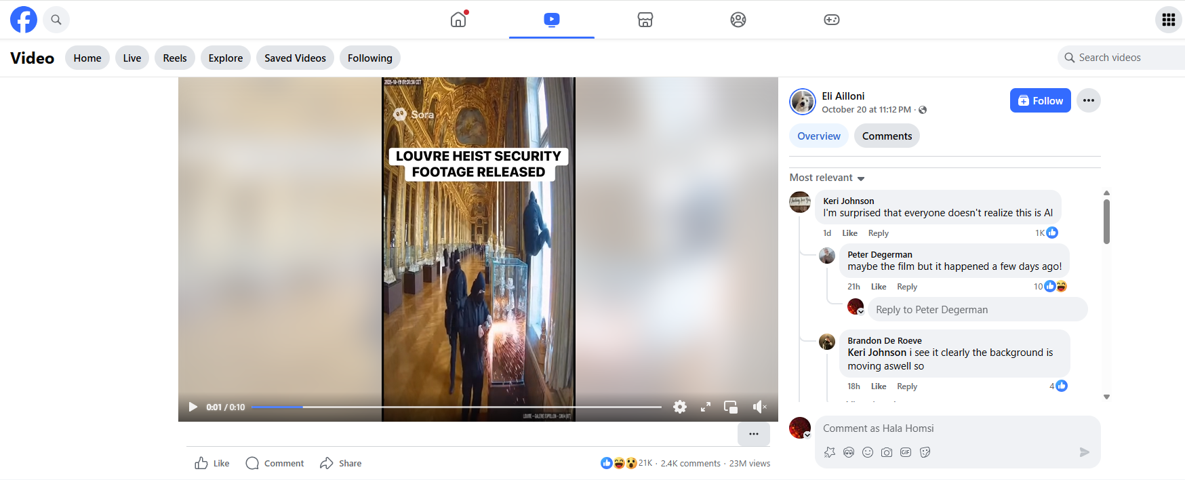This screenshot has height=480, width=1185.
Task: Expand the Most relevant comment sort dropdown
Action: (x=827, y=178)
